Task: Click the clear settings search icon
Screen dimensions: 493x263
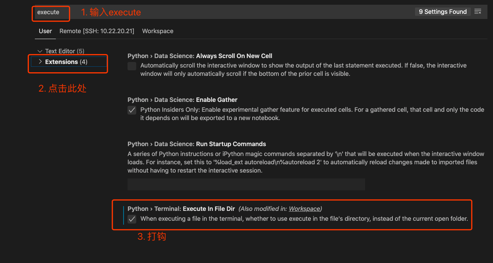Action: 478,12
